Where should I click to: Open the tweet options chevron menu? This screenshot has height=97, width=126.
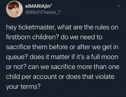119,6
